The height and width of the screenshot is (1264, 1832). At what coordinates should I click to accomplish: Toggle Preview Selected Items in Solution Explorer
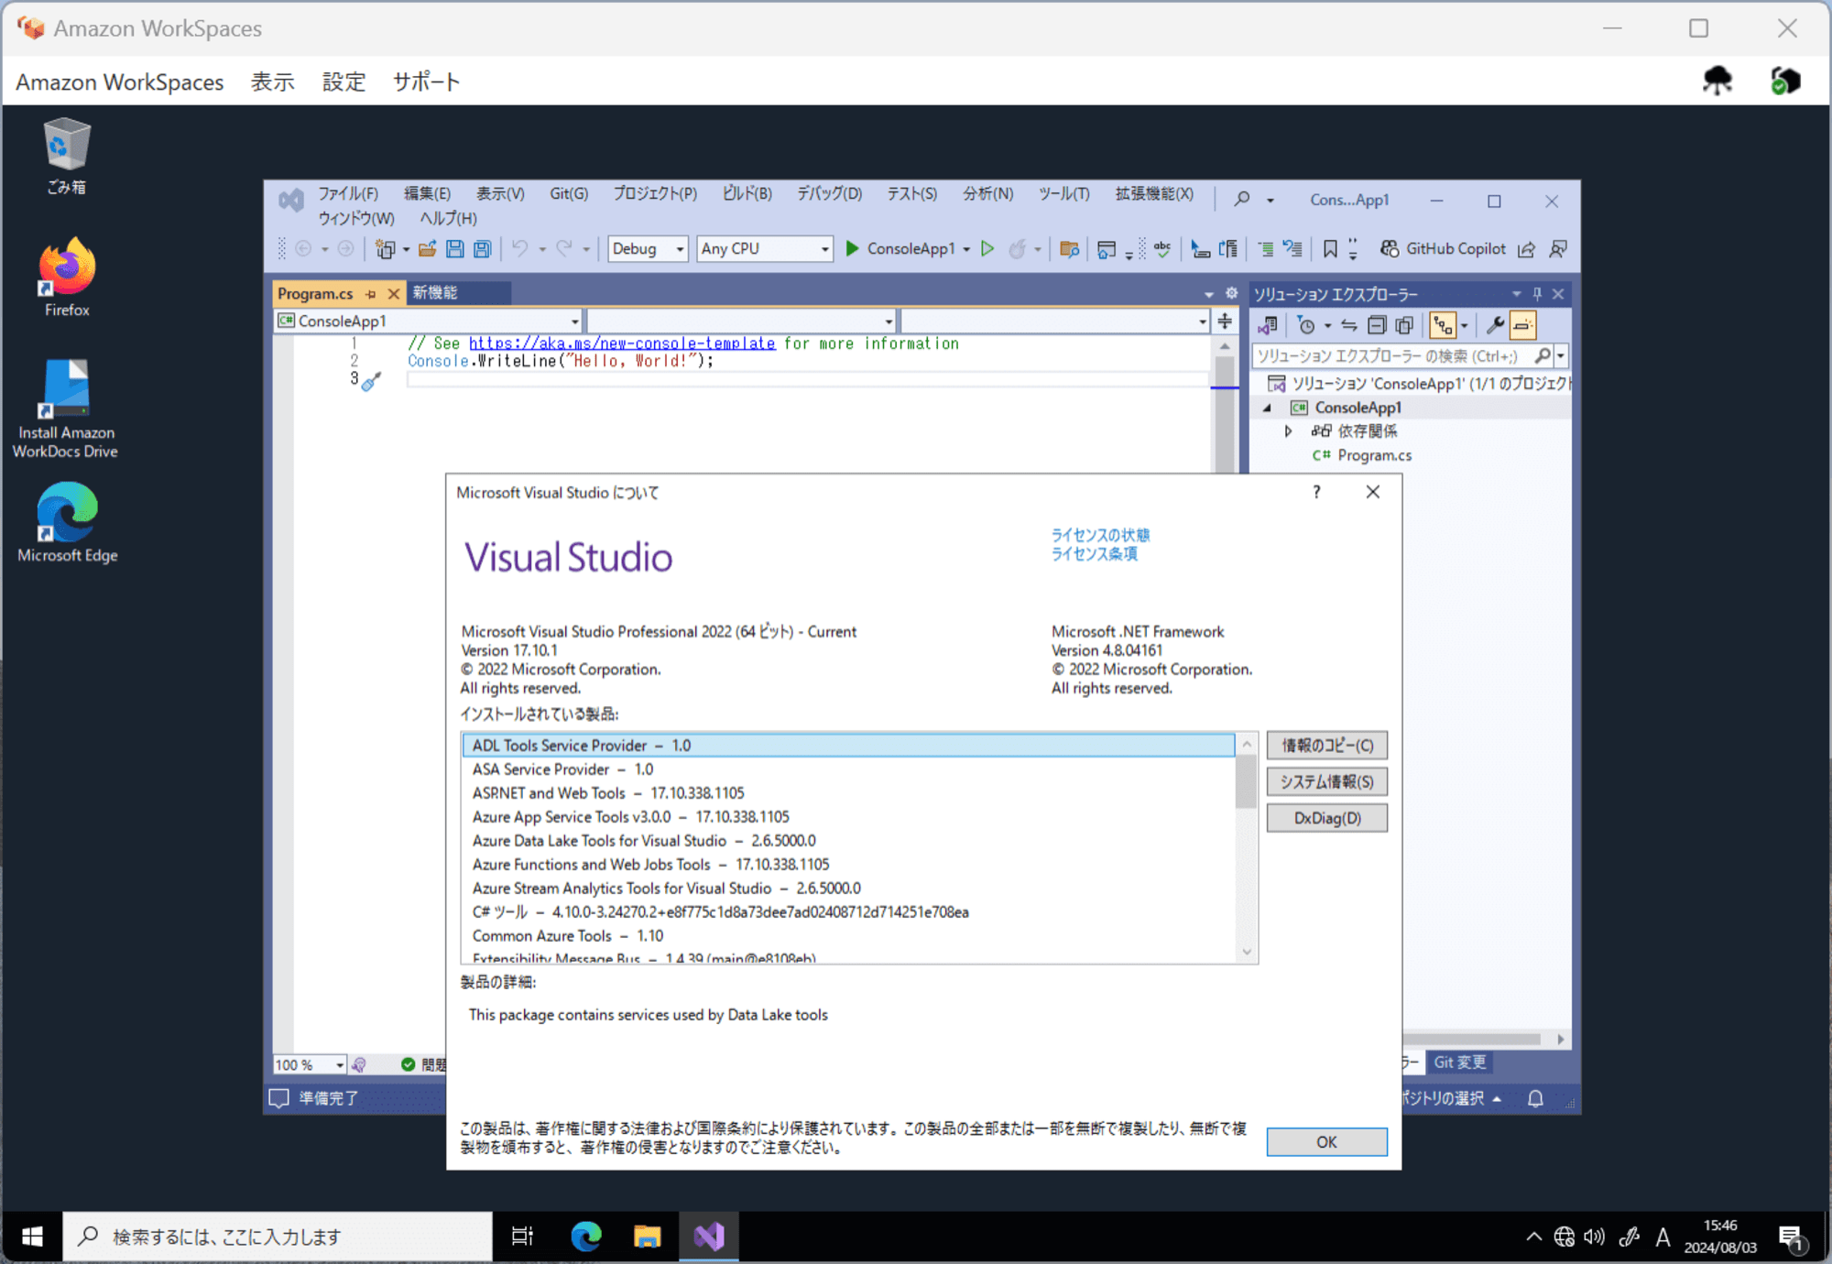[x=1523, y=325]
